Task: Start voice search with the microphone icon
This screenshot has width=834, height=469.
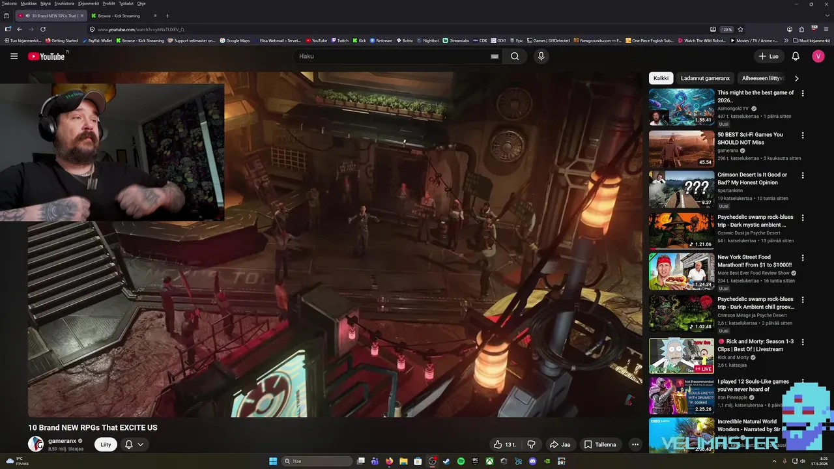Action: coord(541,56)
